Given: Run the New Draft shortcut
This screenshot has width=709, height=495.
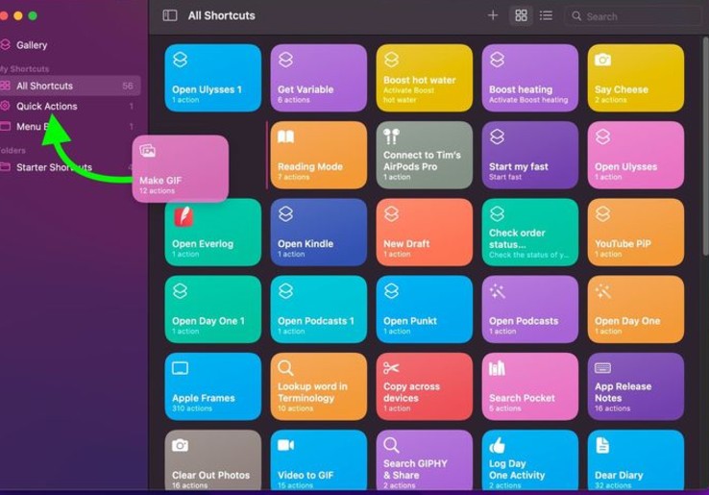Looking at the screenshot, I should point(425,232).
